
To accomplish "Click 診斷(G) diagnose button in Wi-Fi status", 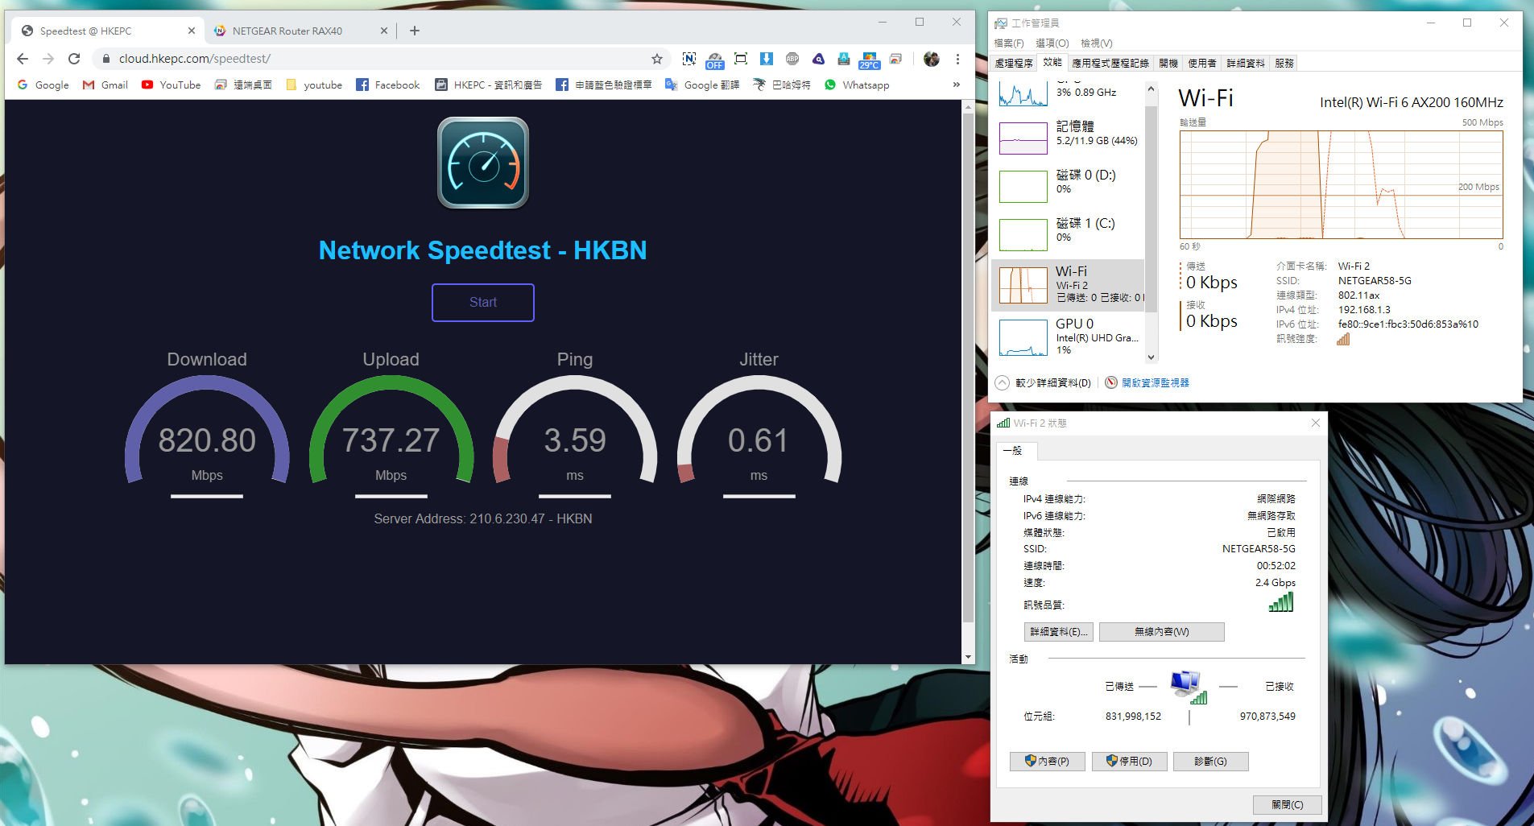I will coord(1211,762).
